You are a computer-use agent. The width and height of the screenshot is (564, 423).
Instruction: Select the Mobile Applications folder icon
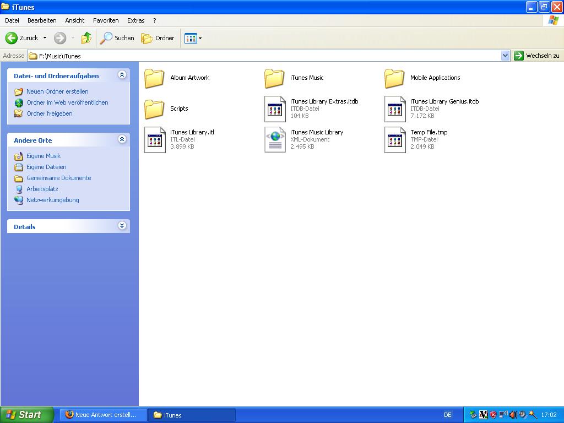tap(394, 78)
